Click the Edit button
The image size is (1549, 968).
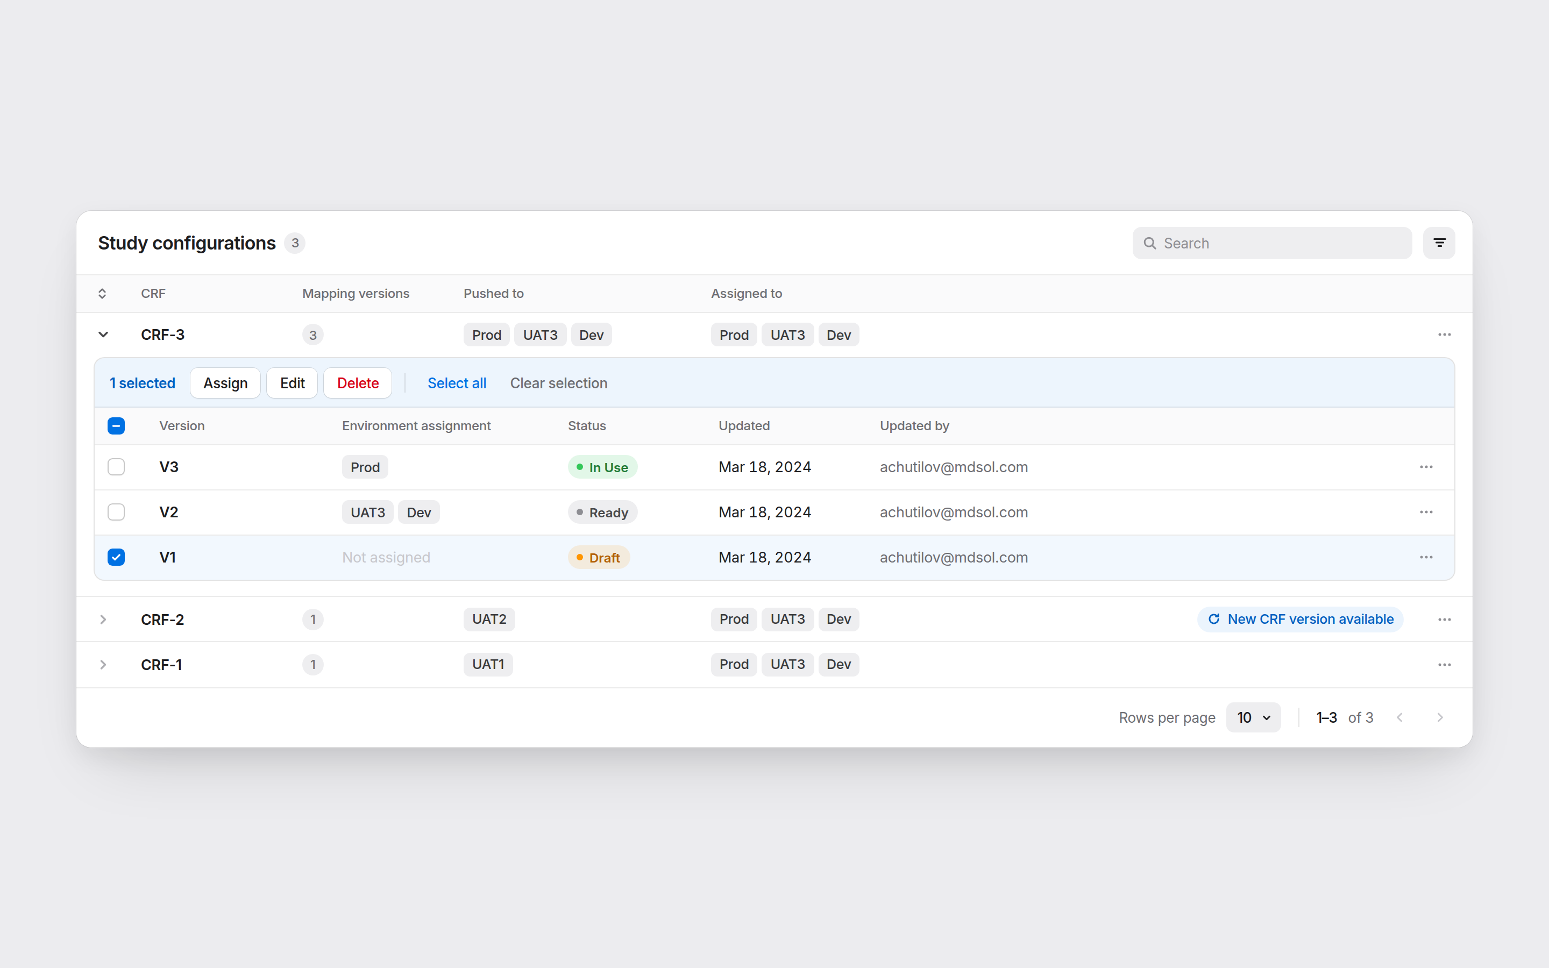[x=293, y=383]
